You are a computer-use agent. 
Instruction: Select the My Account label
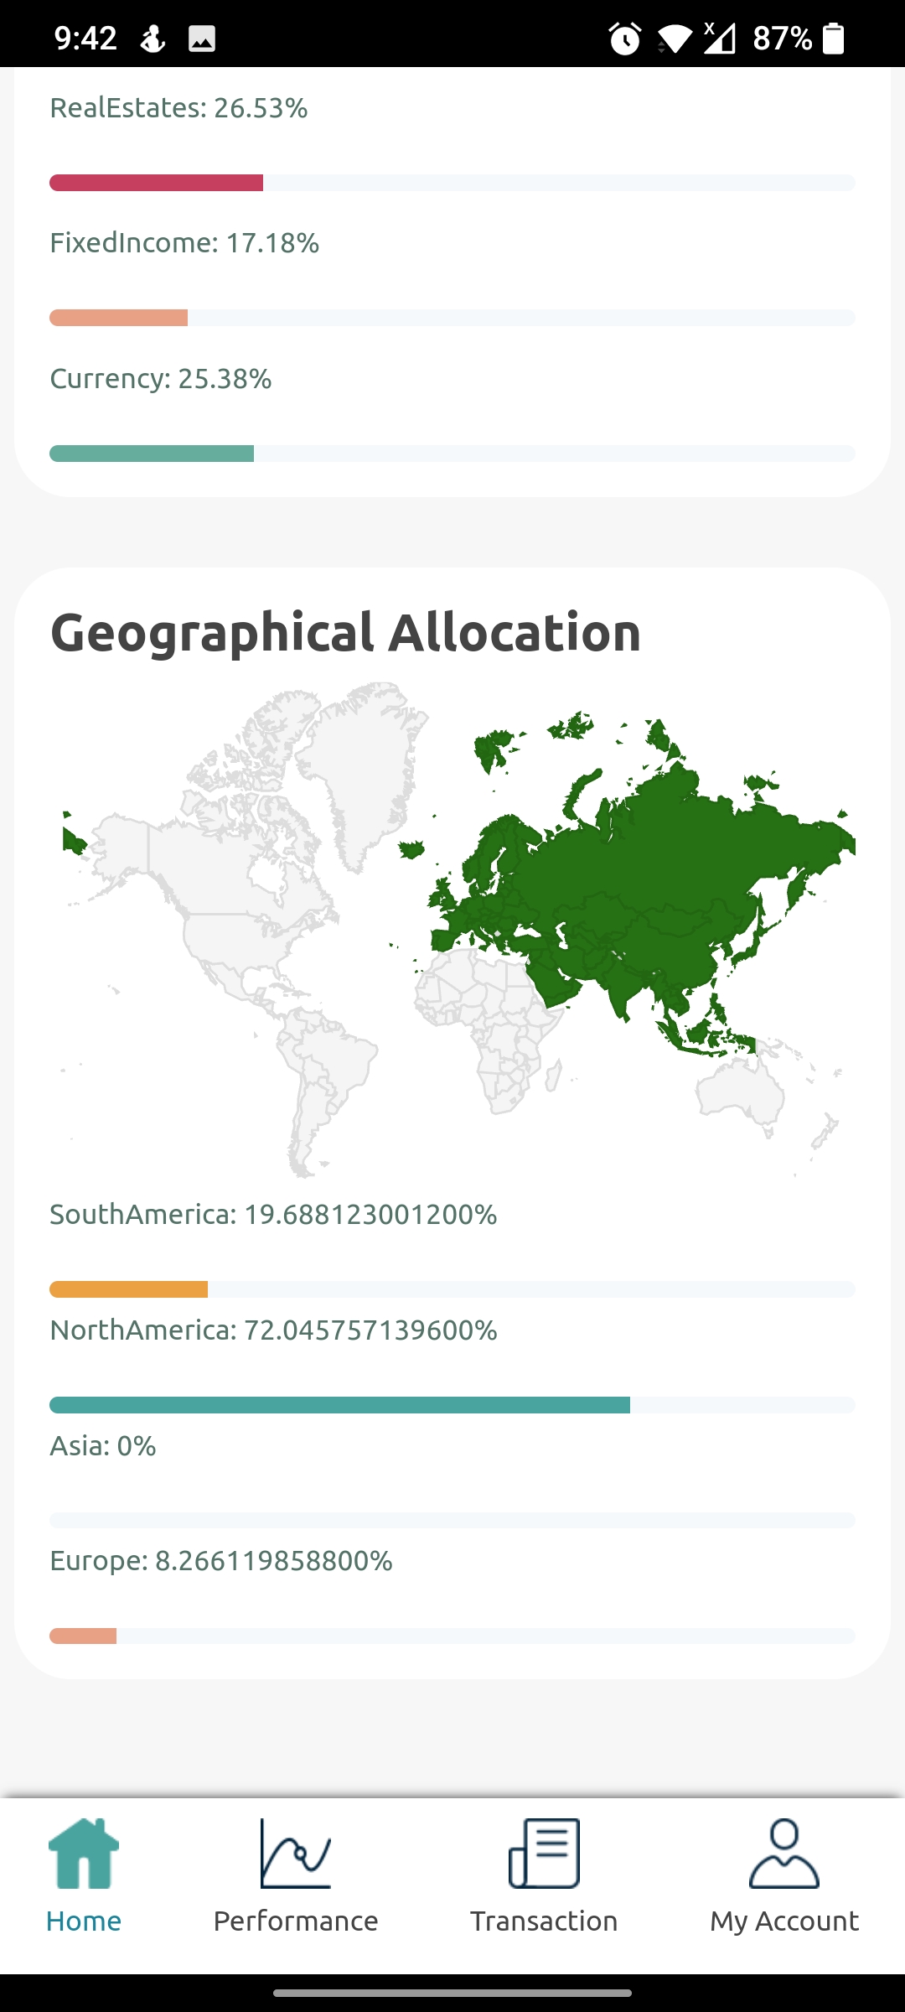[784, 1921]
